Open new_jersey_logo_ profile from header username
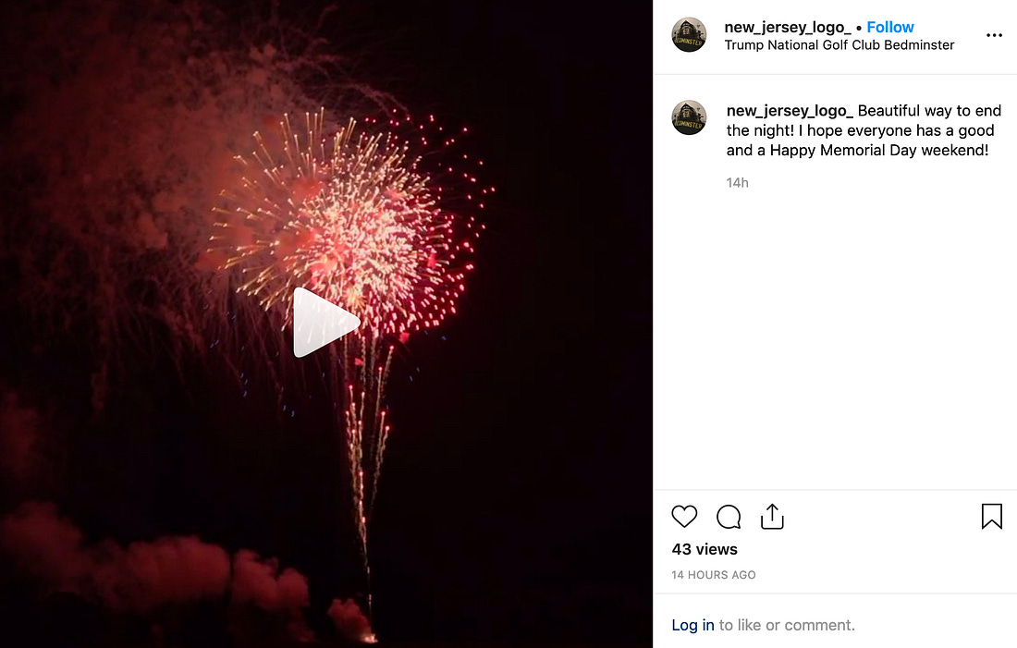Screen dimensions: 1017x648 [x=788, y=27]
